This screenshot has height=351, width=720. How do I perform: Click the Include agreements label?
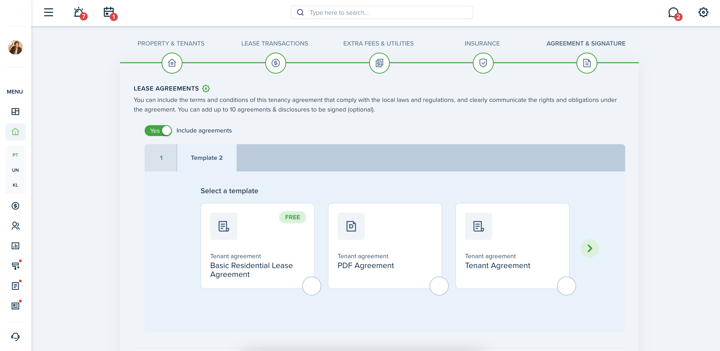[x=204, y=130]
